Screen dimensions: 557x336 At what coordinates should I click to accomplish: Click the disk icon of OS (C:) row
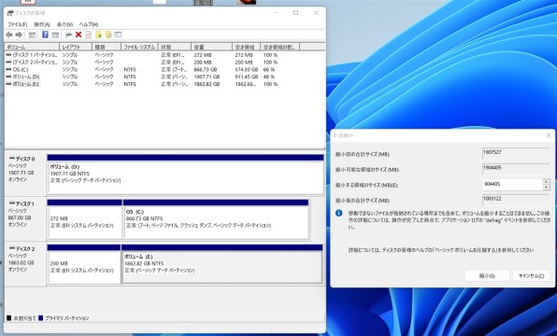pos(8,70)
